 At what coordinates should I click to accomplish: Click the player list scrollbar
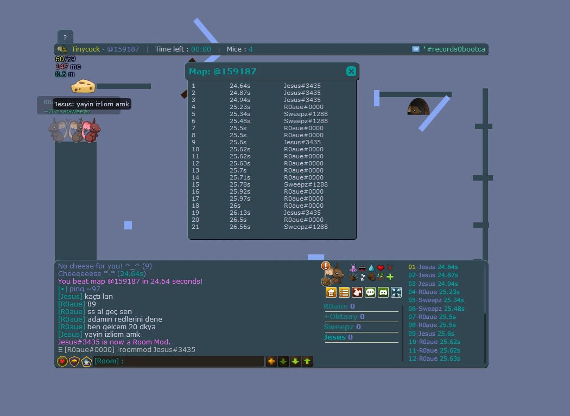402,333
